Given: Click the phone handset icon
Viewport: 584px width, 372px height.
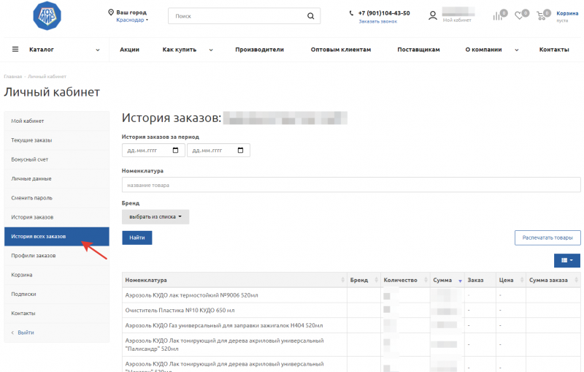Looking at the screenshot, I should click(x=351, y=13).
